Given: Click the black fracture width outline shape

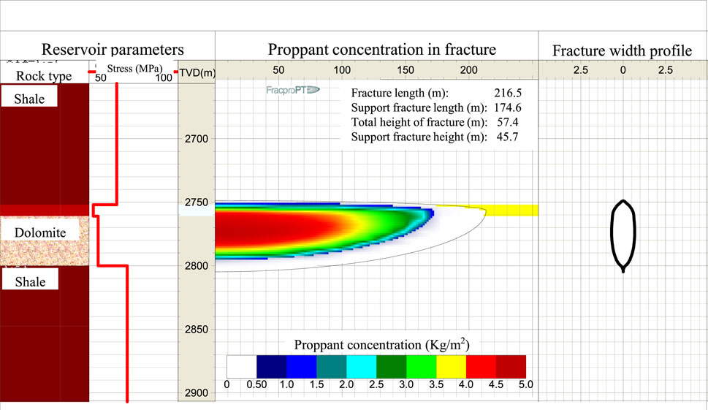Looking at the screenshot, I should 623,236.
